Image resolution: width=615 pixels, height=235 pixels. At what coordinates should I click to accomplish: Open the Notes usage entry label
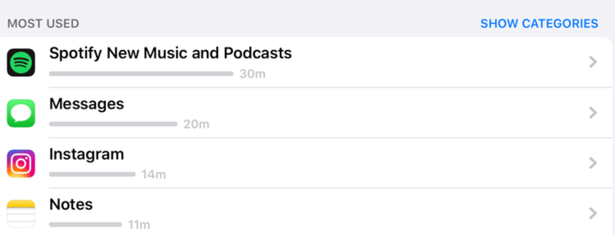[x=71, y=204]
